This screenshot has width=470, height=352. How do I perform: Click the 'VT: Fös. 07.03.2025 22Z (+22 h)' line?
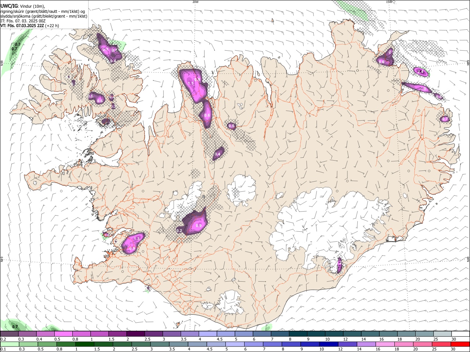click(x=30, y=26)
